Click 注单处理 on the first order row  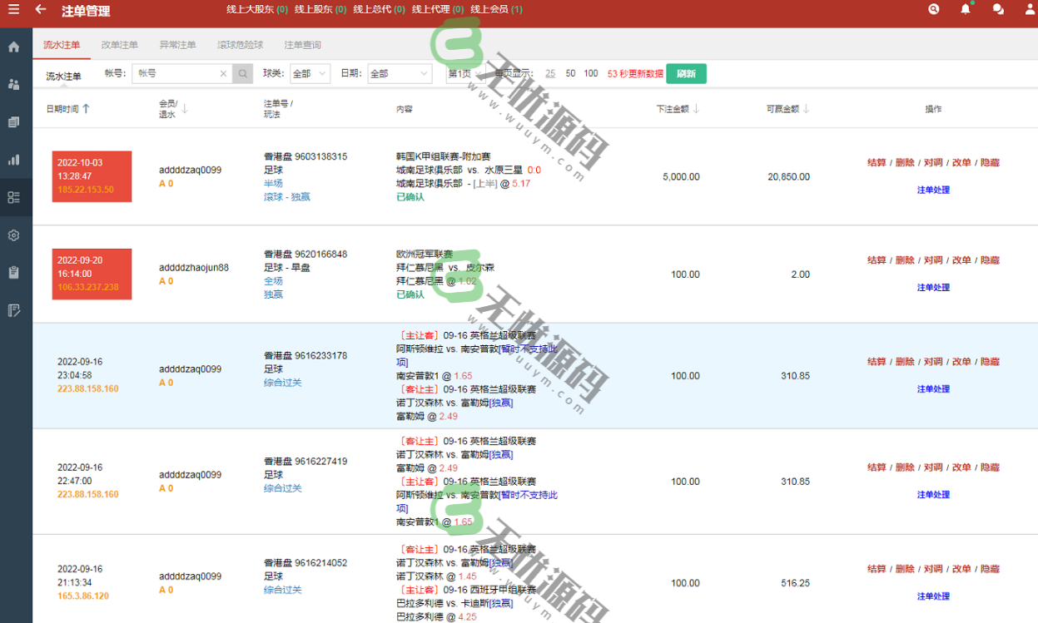click(933, 190)
